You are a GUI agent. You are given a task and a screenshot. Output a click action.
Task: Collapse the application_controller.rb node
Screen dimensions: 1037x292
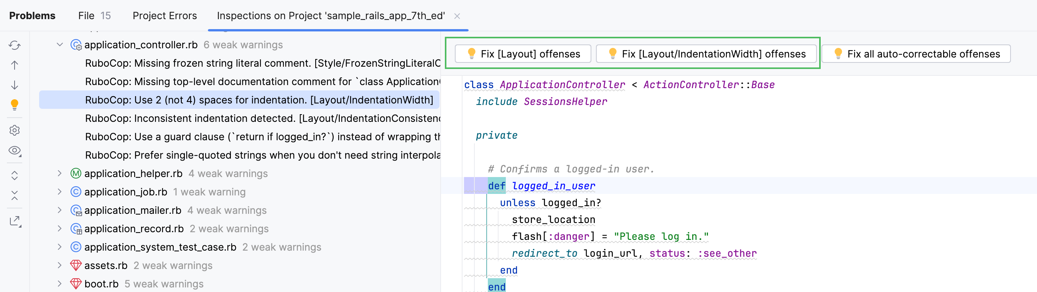pyautogui.click(x=59, y=45)
